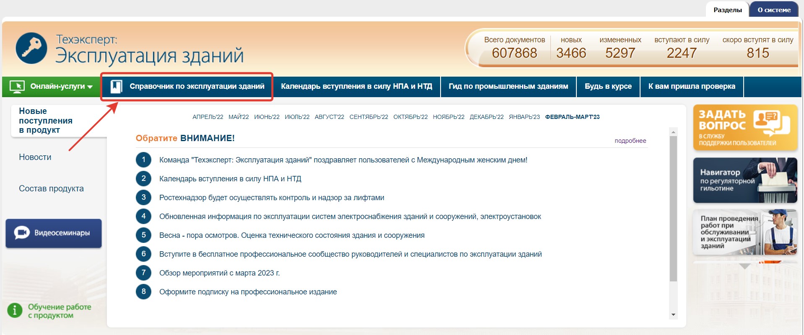The height and width of the screenshot is (335, 804).
Task: Open Календарь вступления в силу НПА и НТД menu
Action: pos(356,87)
